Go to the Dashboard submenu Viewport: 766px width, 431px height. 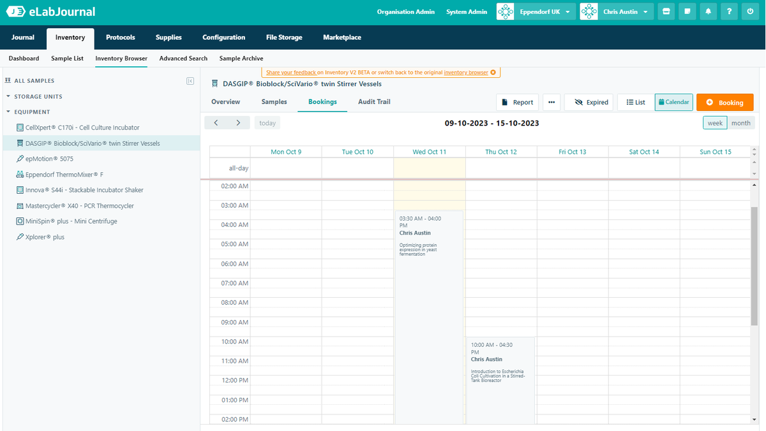click(x=24, y=58)
